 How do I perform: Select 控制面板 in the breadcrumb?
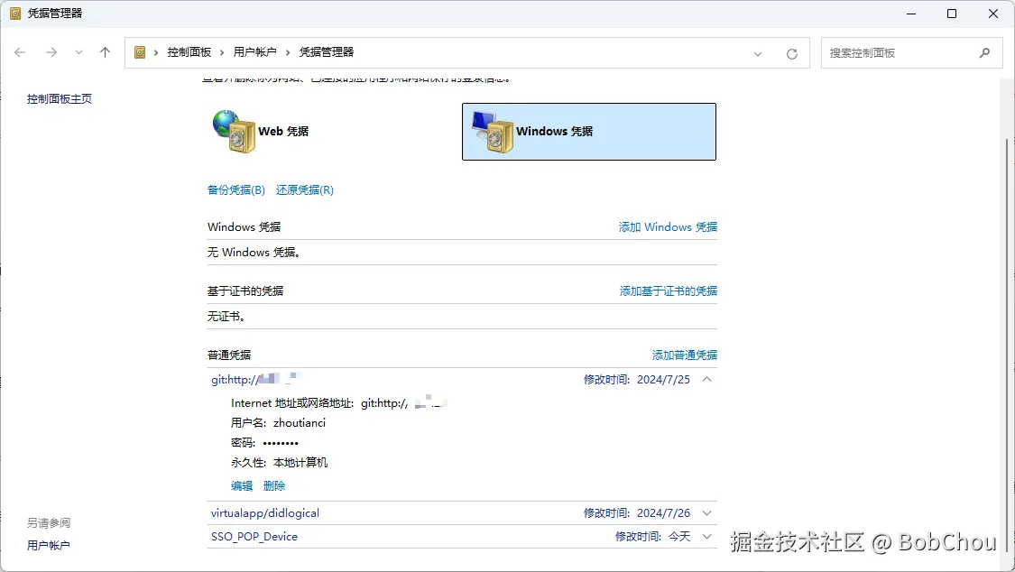click(189, 51)
